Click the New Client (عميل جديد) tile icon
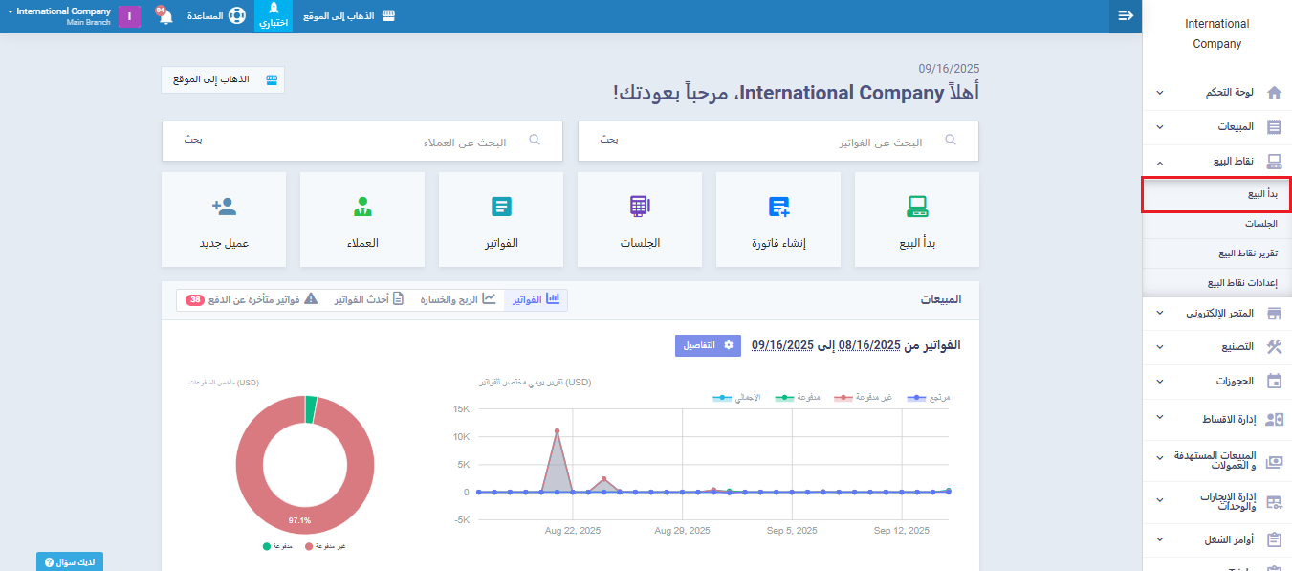This screenshot has height=571, width=1292. pos(224,207)
